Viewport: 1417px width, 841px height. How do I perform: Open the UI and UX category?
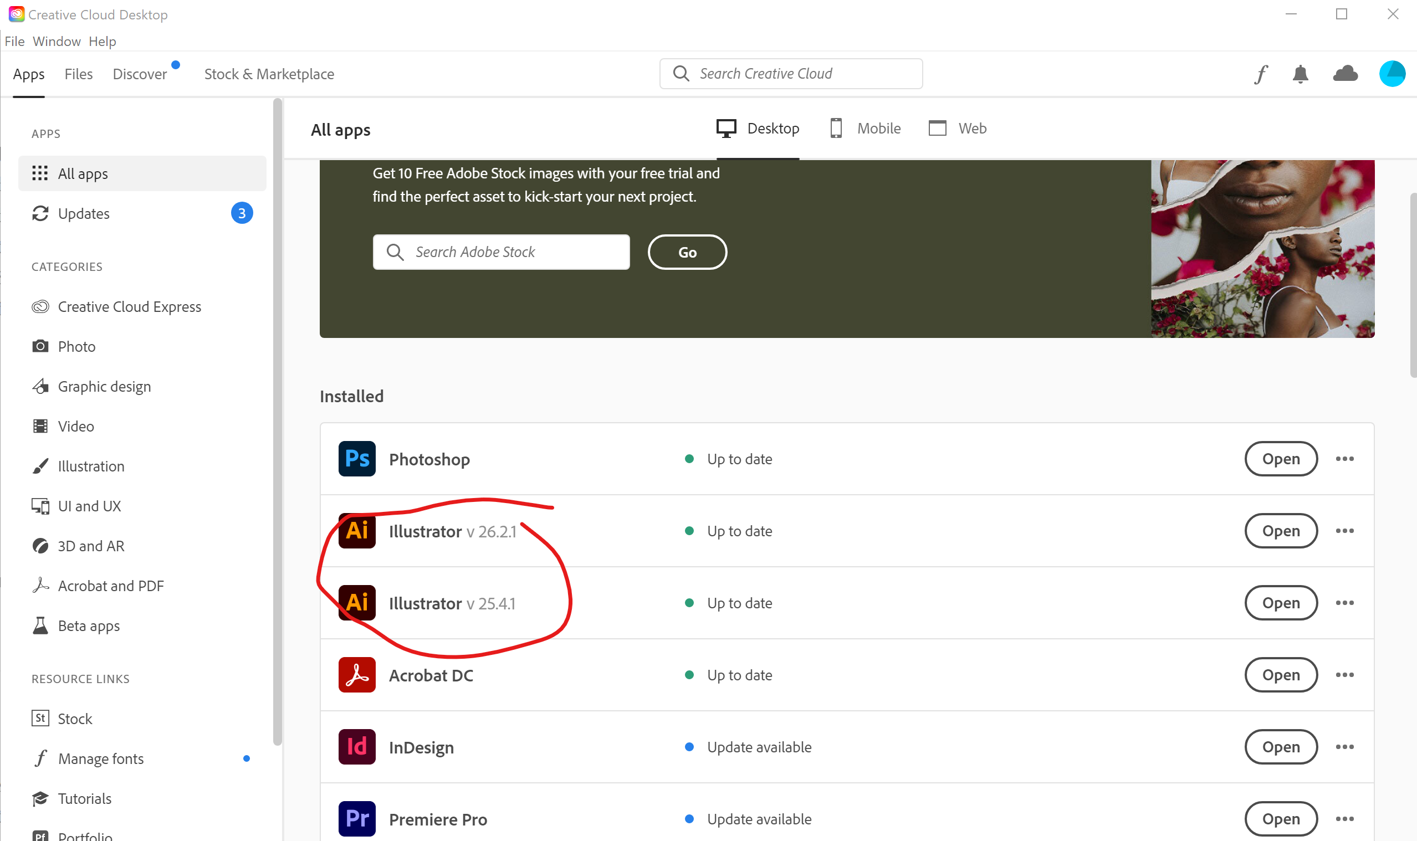76,506
